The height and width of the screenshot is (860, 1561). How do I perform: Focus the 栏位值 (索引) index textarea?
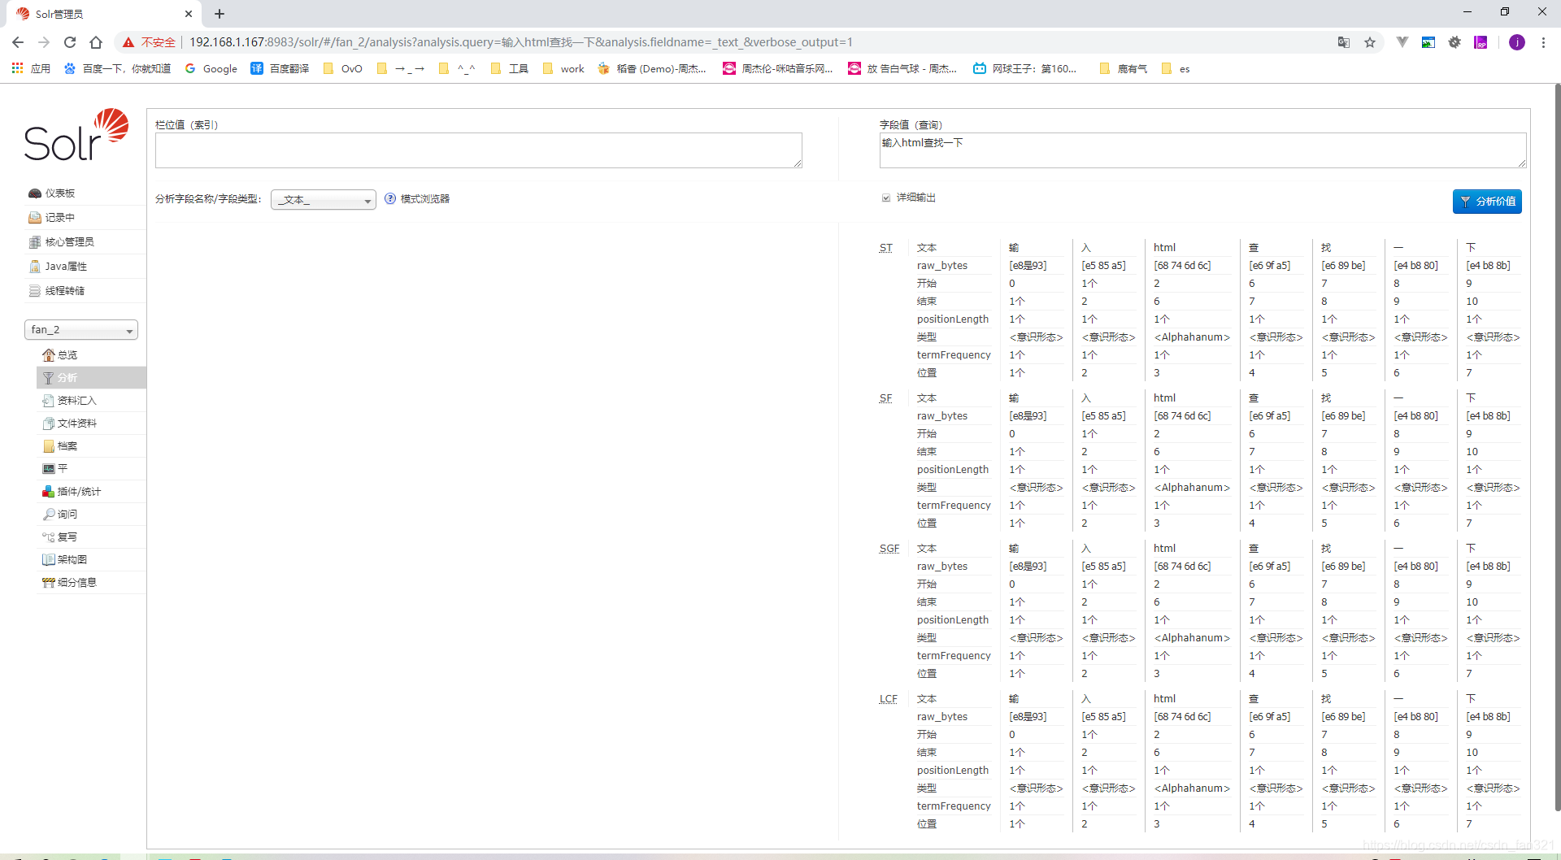[x=479, y=150]
